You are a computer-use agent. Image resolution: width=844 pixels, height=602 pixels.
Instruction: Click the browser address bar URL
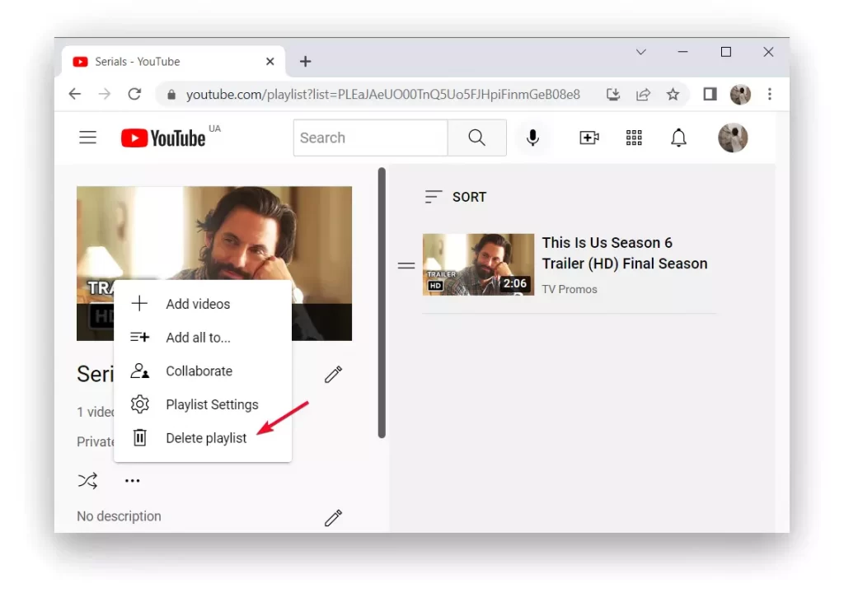pos(382,95)
